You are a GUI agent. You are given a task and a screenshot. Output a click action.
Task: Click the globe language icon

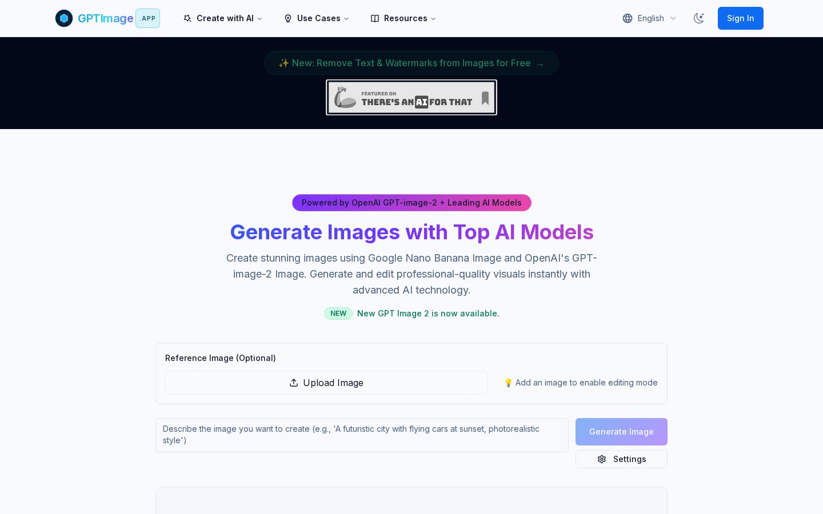pos(628,18)
